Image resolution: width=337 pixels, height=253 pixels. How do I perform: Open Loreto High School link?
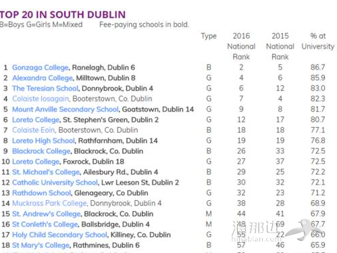click(43, 141)
